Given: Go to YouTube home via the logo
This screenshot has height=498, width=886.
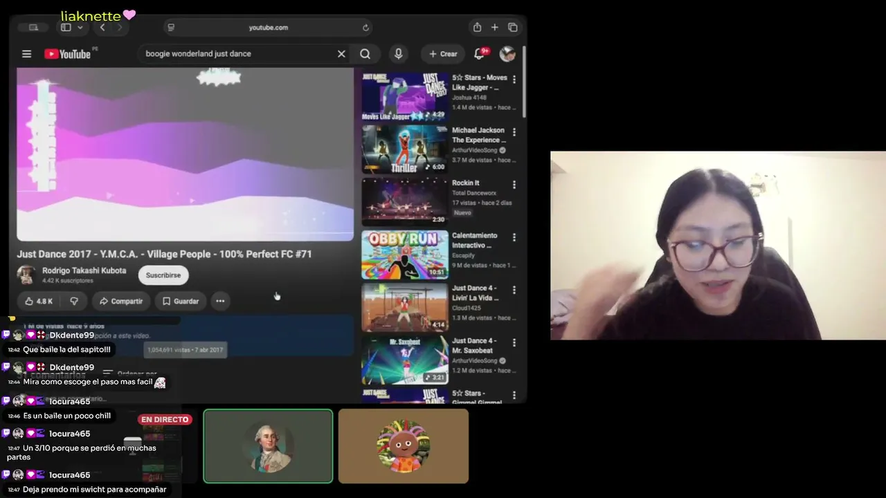Looking at the screenshot, I should [68, 54].
